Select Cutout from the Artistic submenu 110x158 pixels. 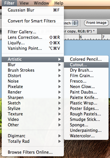click(86, 65)
